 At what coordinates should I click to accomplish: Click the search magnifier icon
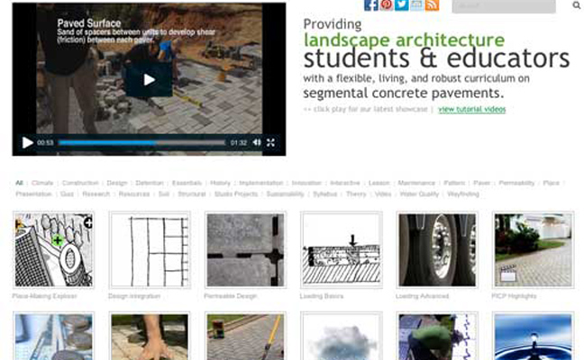tap(576, 5)
